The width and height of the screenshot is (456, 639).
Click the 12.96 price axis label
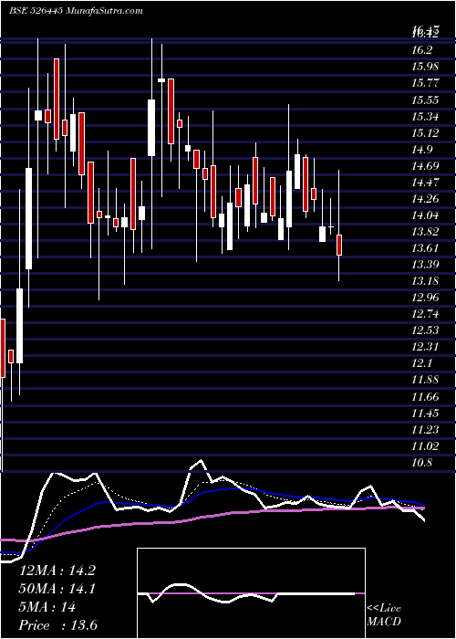click(425, 298)
